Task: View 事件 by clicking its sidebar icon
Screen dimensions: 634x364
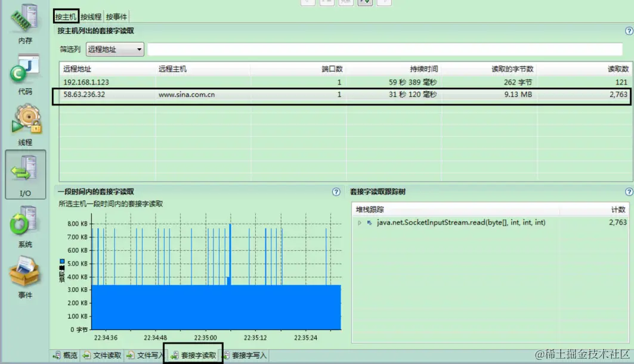Action: click(24, 274)
